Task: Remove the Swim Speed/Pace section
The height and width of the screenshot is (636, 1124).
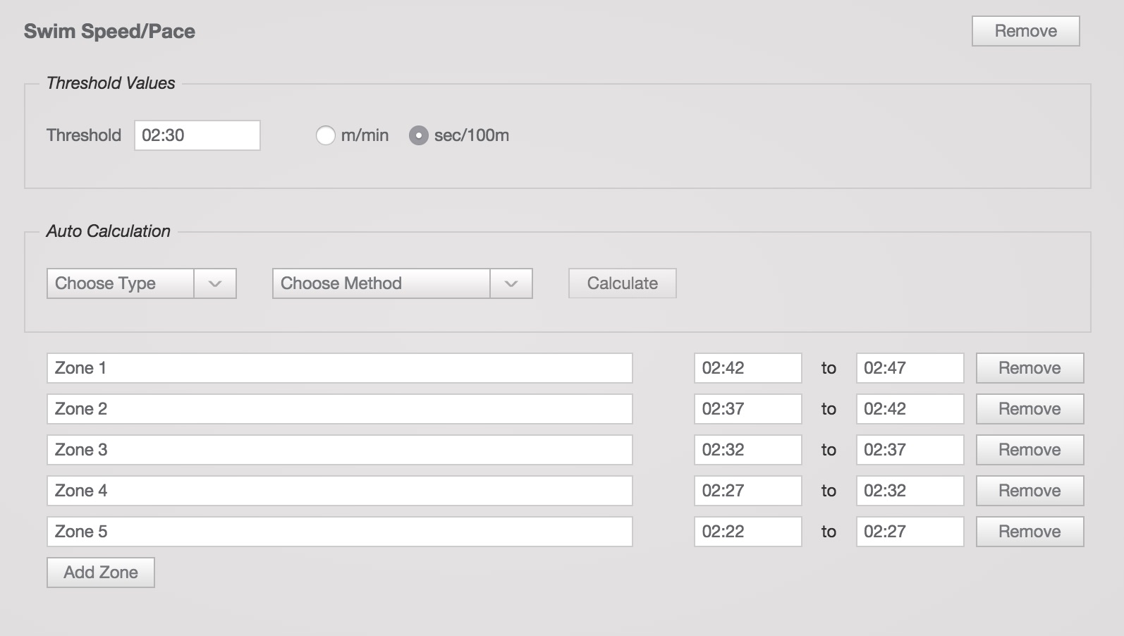Action: click(1025, 31)
